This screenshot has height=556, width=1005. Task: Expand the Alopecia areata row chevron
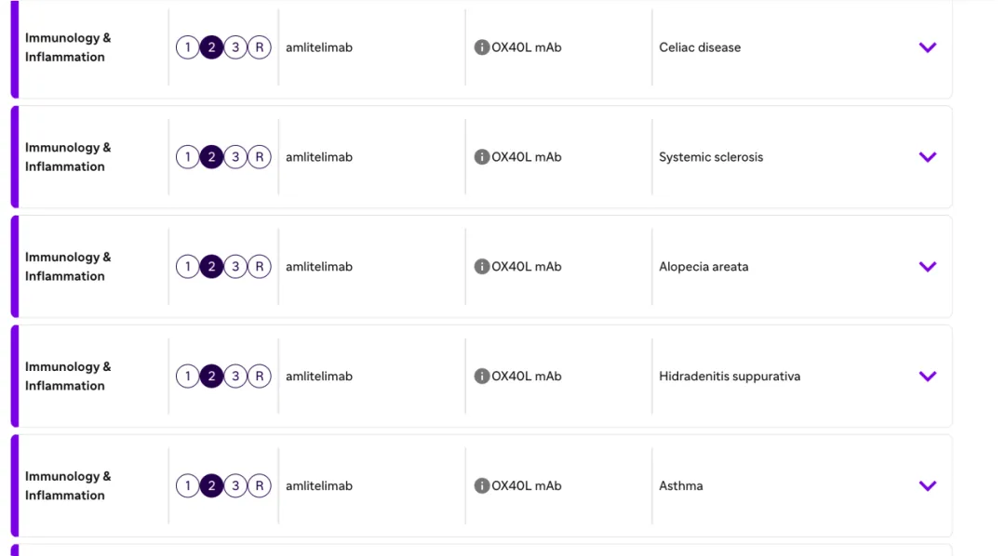[928, 267]
